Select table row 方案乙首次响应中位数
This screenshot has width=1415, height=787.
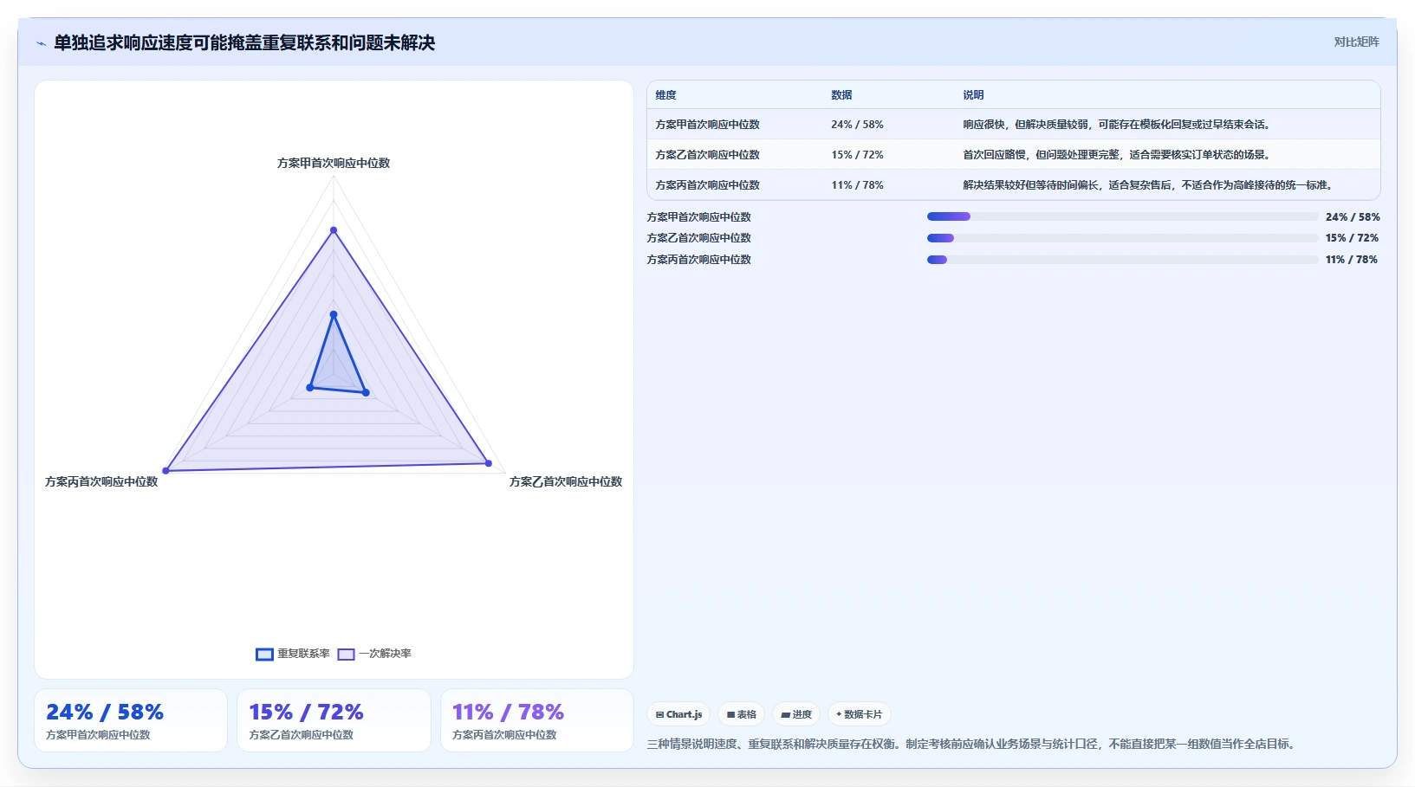coord(1014,155)
